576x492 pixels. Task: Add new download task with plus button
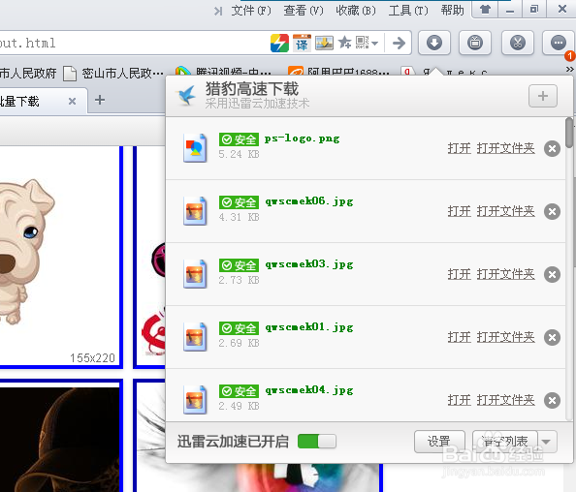[543, 96]
